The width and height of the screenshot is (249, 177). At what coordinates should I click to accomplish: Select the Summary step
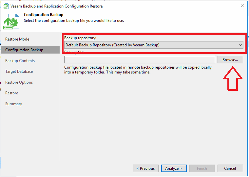(x=13, y=104)
